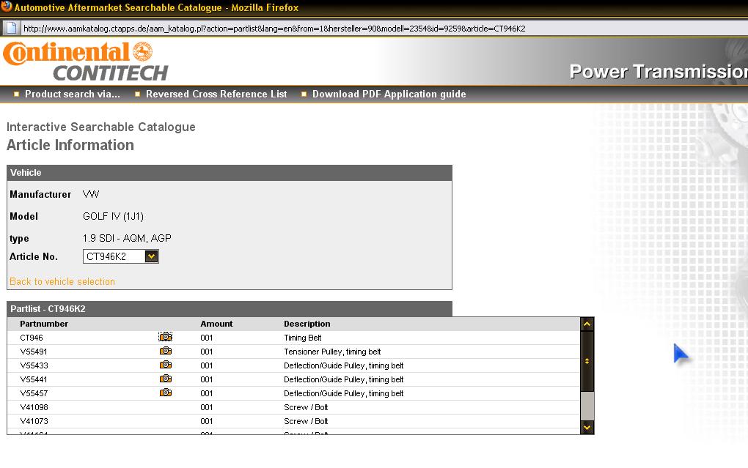Select part number V55441
Image resolution: width=748 pixels, height=468 pixels.
[34, 379]
